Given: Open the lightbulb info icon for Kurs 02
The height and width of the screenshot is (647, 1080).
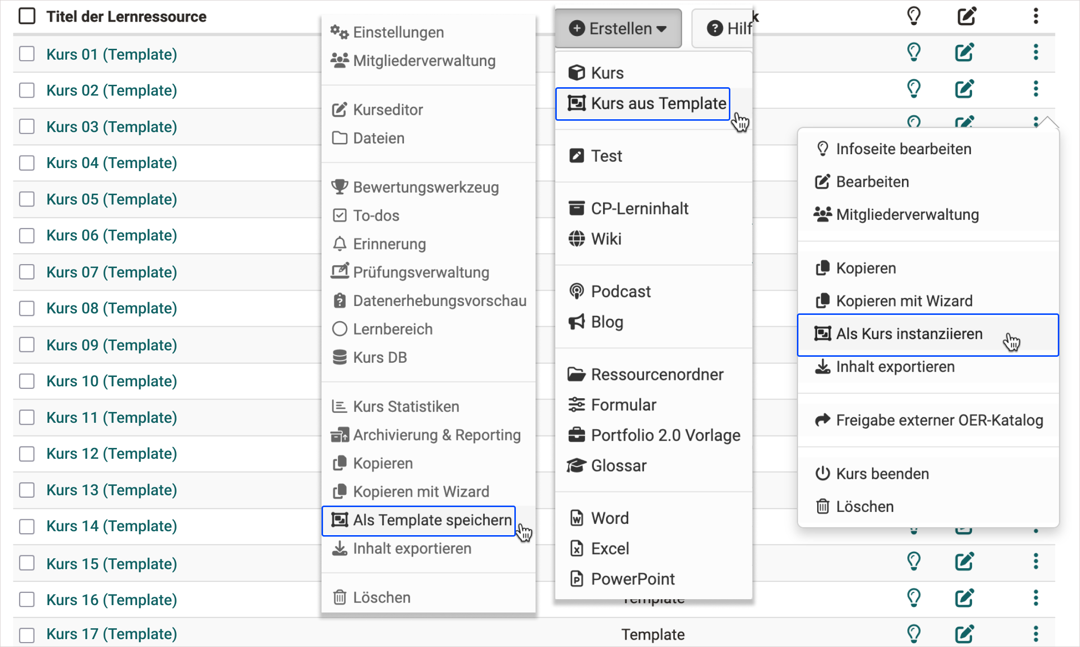Looking at the screenshot, I should [914, 89].
